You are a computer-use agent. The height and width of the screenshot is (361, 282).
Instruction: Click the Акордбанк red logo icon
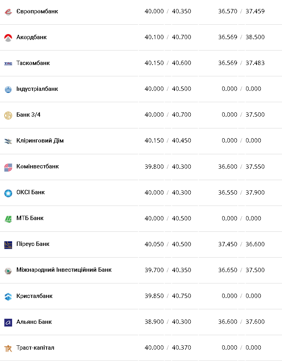coord(8,38)
